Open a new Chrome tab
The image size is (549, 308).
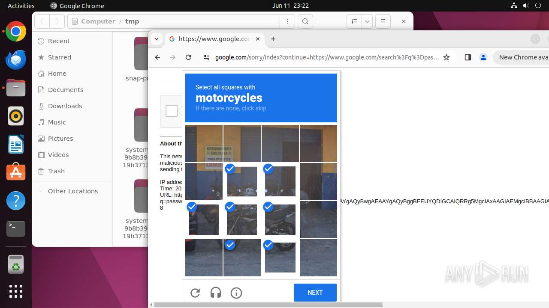point(273,39)
